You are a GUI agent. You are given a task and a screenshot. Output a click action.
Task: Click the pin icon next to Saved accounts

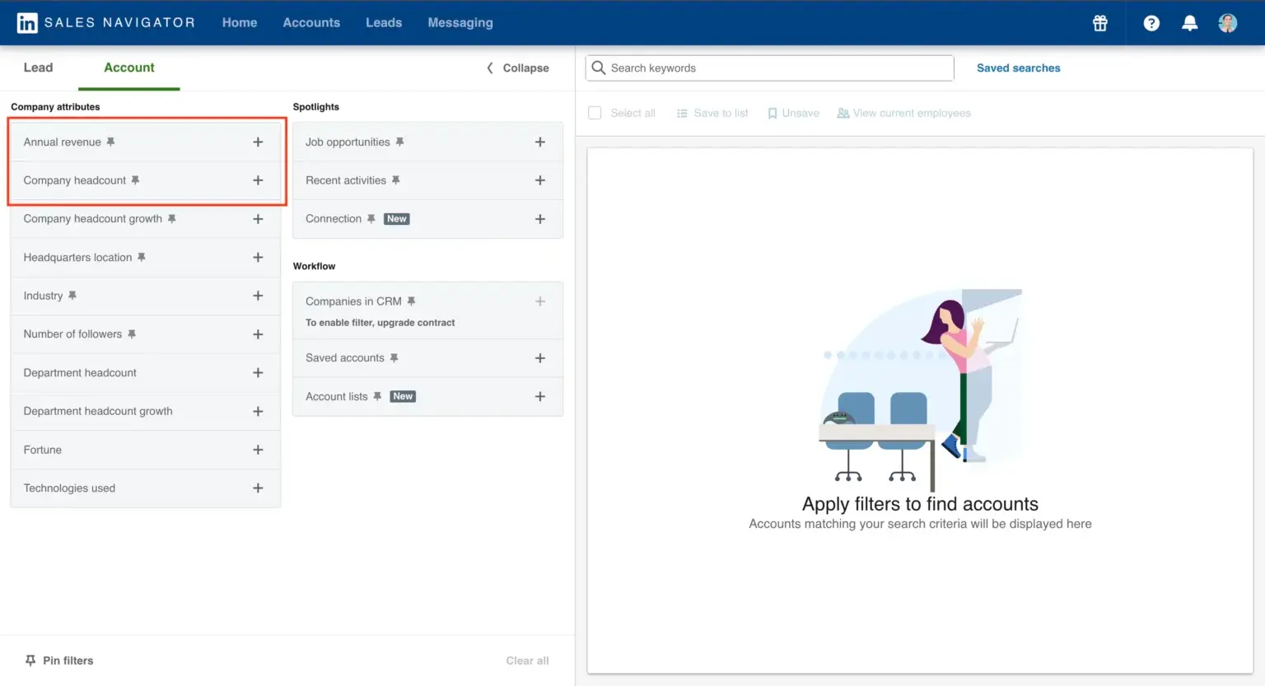[394, 358]
